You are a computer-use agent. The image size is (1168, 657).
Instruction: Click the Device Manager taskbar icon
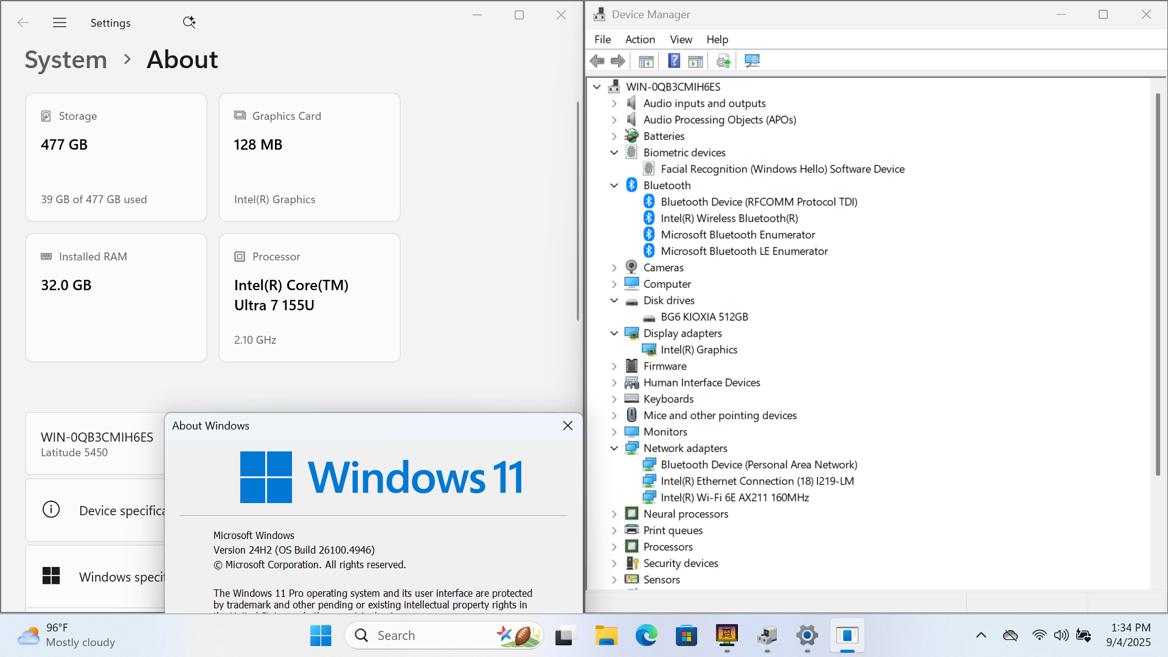(767, 636)
